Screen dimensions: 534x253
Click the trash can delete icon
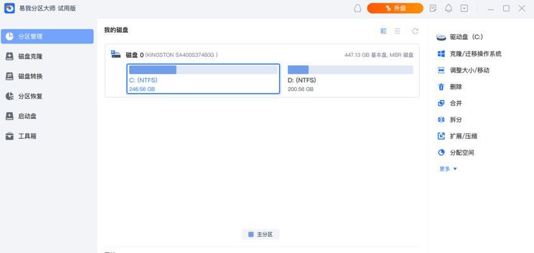pos(441,87)
